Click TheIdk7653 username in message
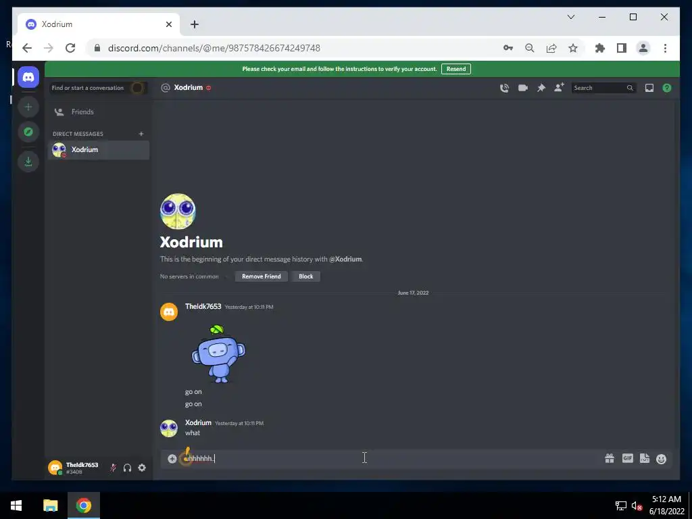Viewport: 692px width, 519px height. (x=203, y=306)
